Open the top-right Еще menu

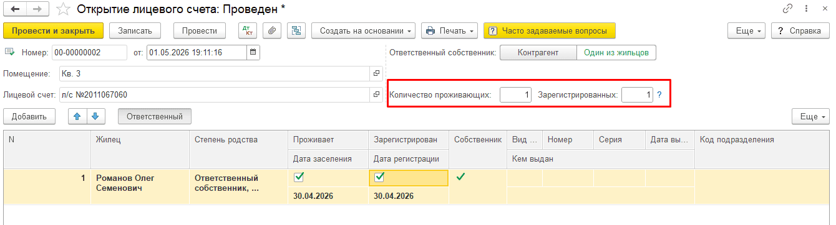click(747, 30)
